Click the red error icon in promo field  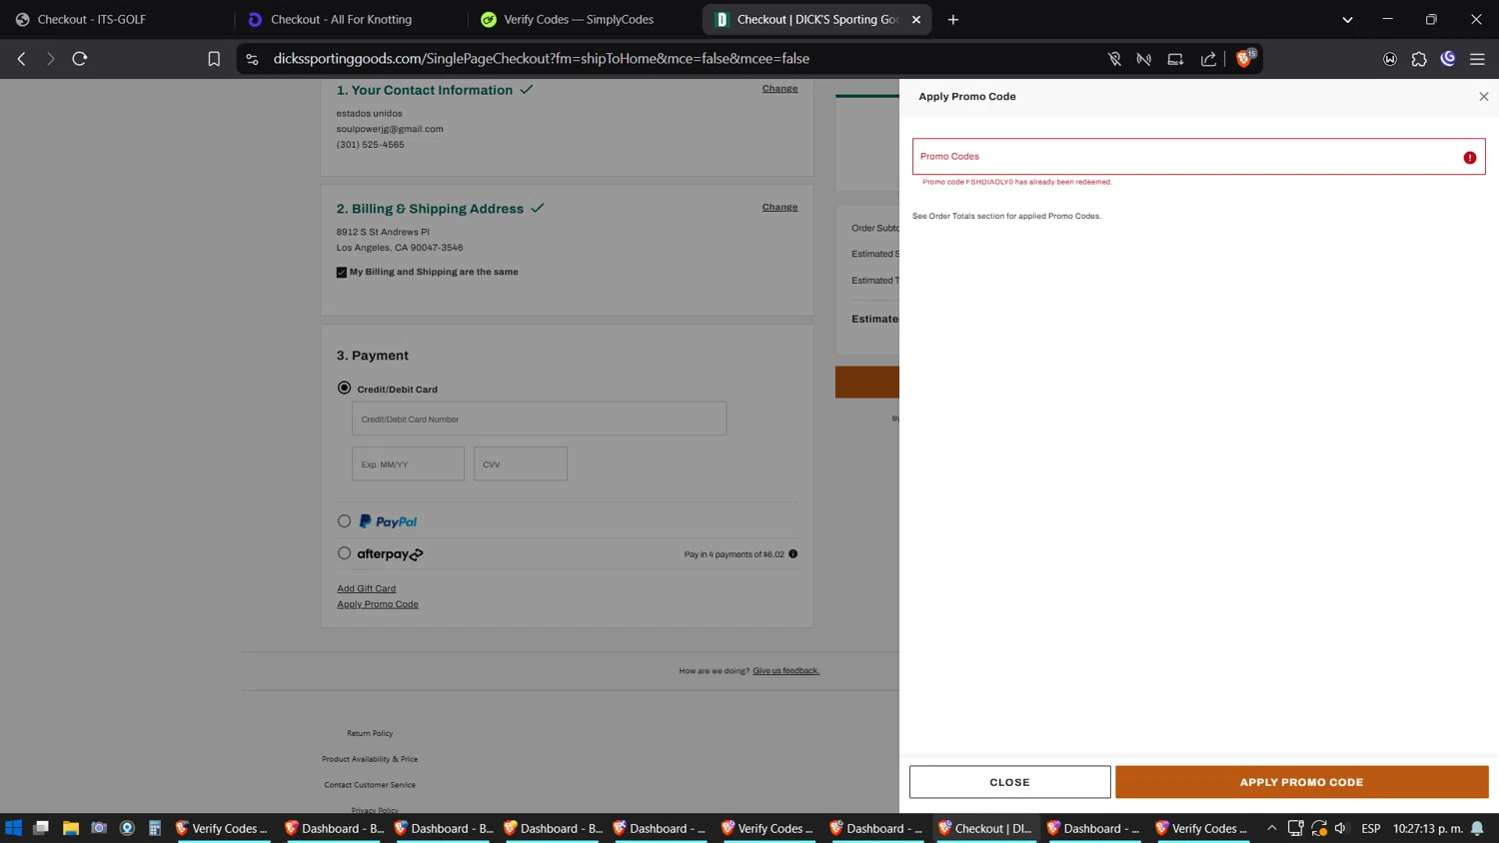pos(1469,158)
